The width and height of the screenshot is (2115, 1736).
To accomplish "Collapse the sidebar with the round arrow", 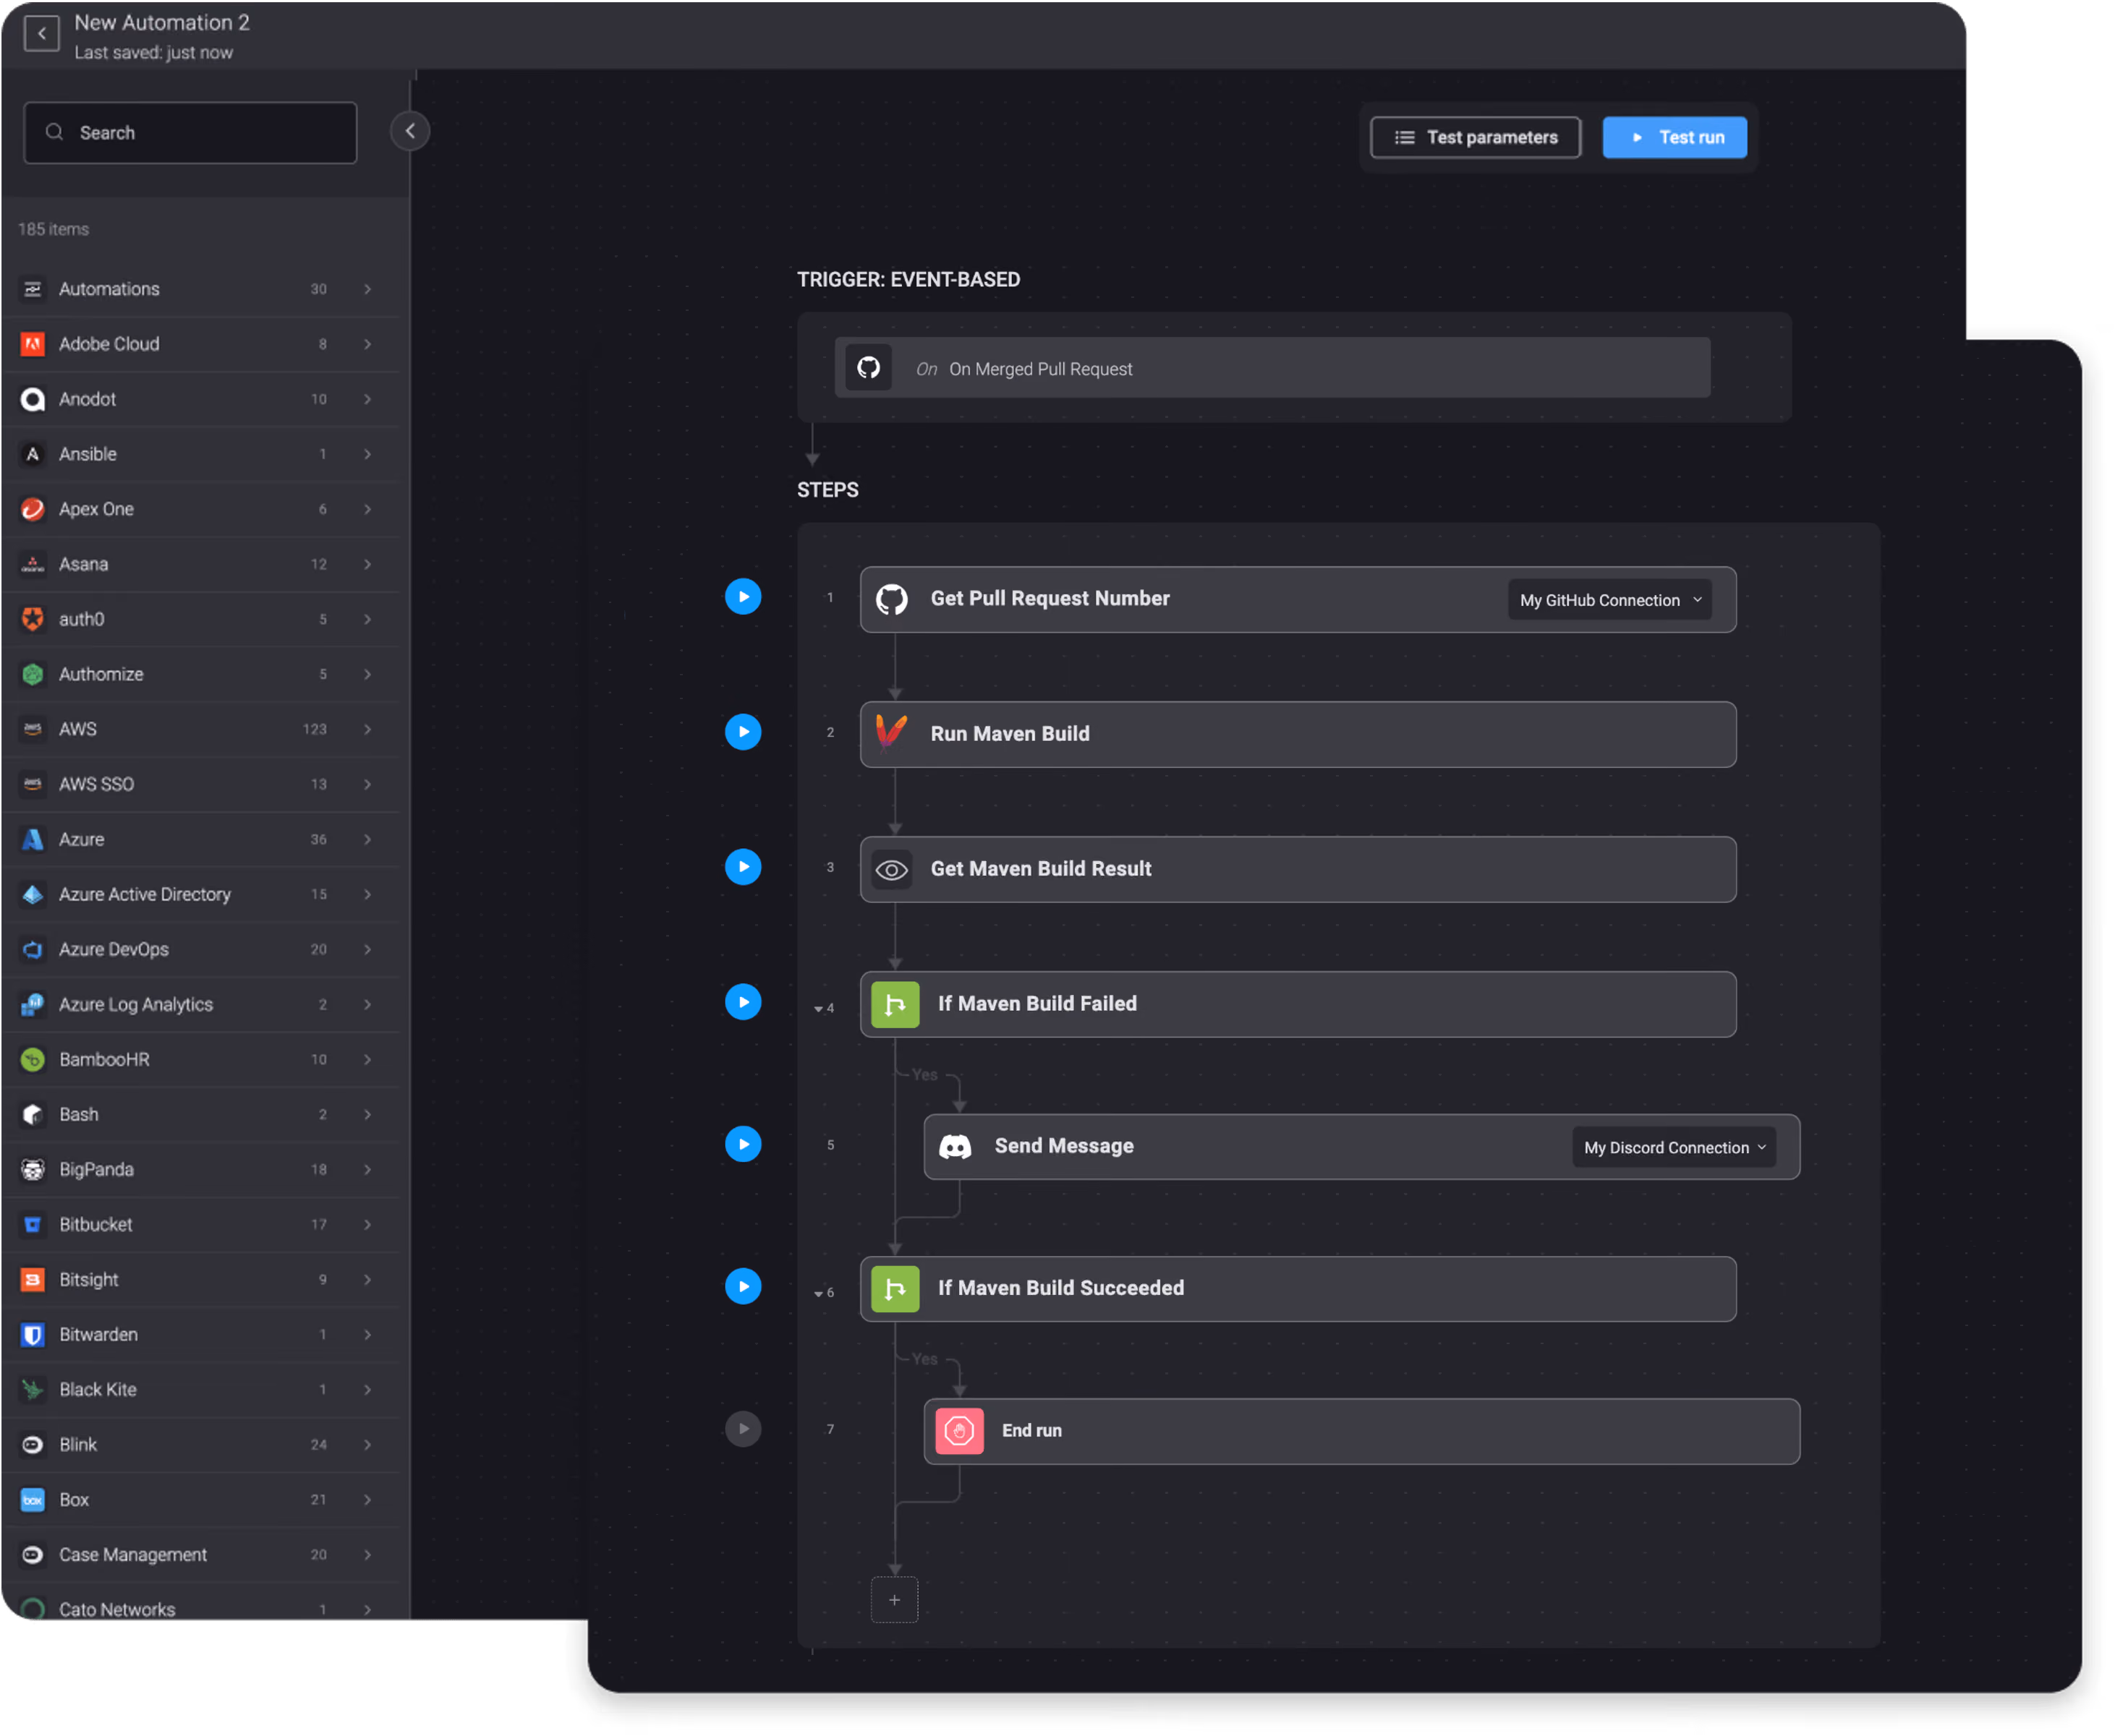I will point(410,131).
